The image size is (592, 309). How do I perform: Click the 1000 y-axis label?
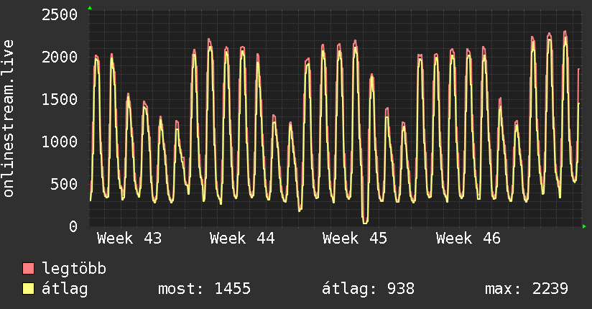tap(60, 142)
